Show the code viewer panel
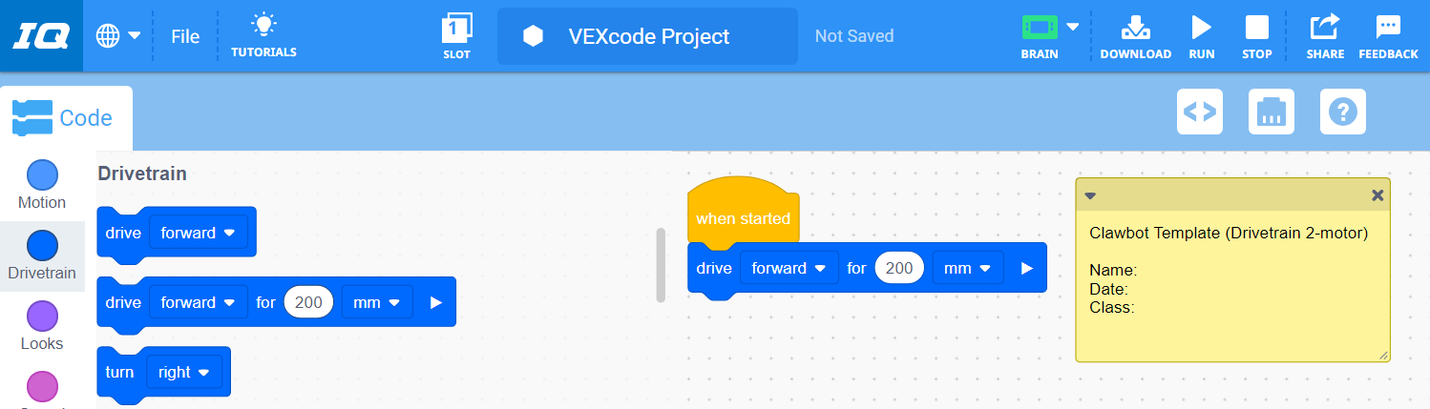Image resolution: width=1430 pixels, height=409 pixels. 1200,112
